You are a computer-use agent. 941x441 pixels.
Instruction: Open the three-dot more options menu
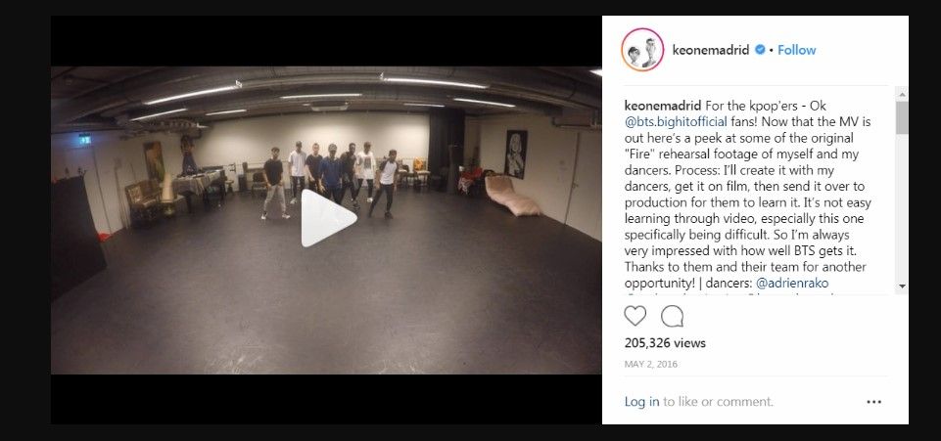coord(873,402)
